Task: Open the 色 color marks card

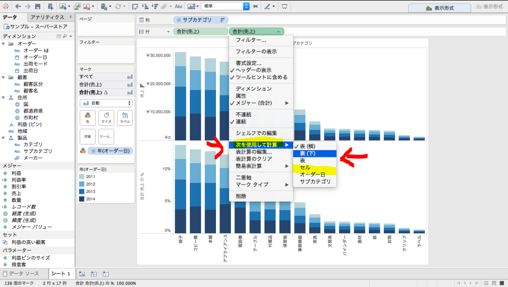Action: 88,118
